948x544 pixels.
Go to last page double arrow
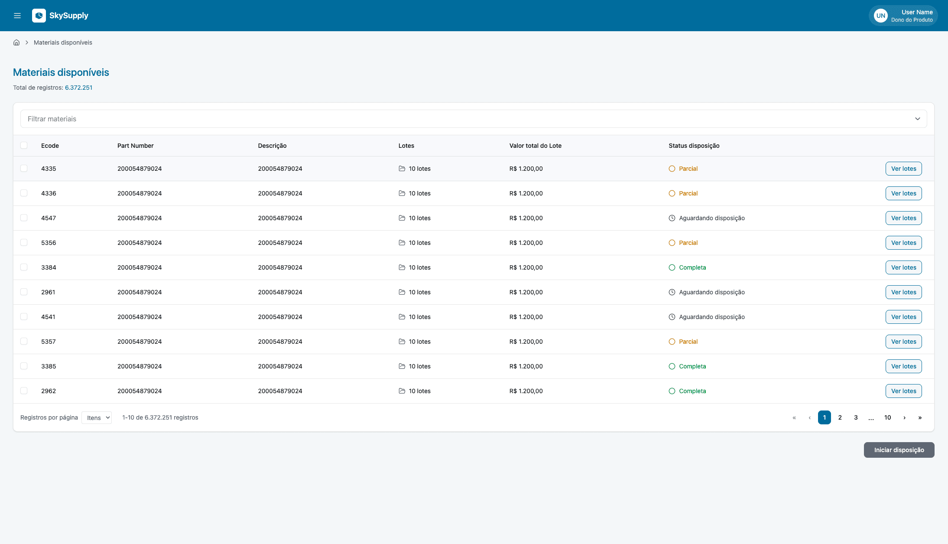[920, 417]
